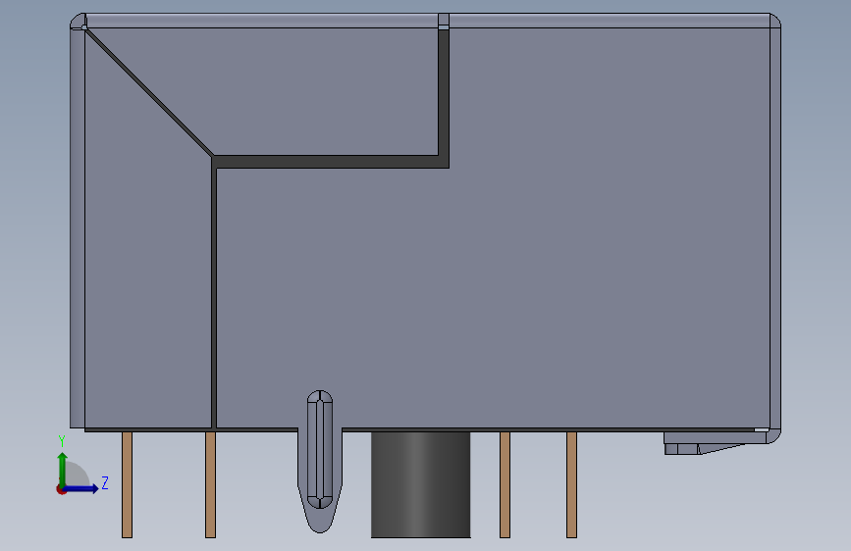Select the dark vertical groove below the top notch

pos(444,92)
